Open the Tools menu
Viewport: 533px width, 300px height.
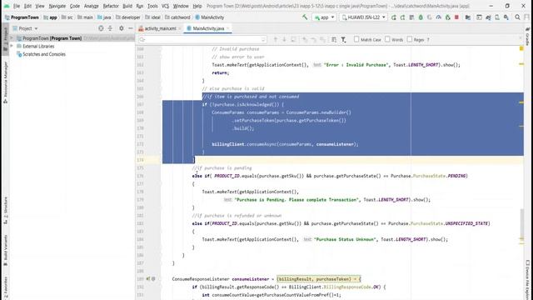click(152, 6)
